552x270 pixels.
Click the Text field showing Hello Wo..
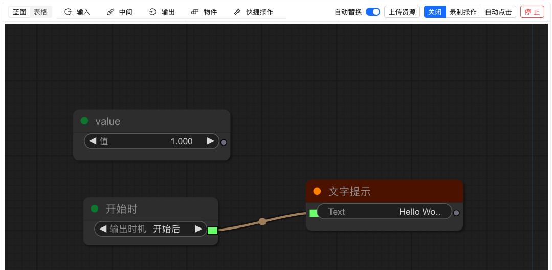coord(384,212)
